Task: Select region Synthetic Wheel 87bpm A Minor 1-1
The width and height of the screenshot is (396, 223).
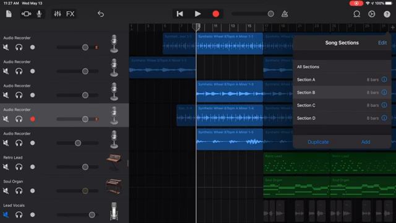Action: click(230, 43)
